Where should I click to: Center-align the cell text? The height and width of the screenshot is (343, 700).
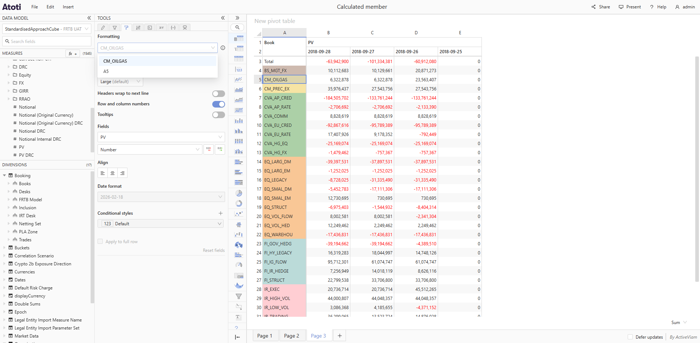[x=113, y=173]
